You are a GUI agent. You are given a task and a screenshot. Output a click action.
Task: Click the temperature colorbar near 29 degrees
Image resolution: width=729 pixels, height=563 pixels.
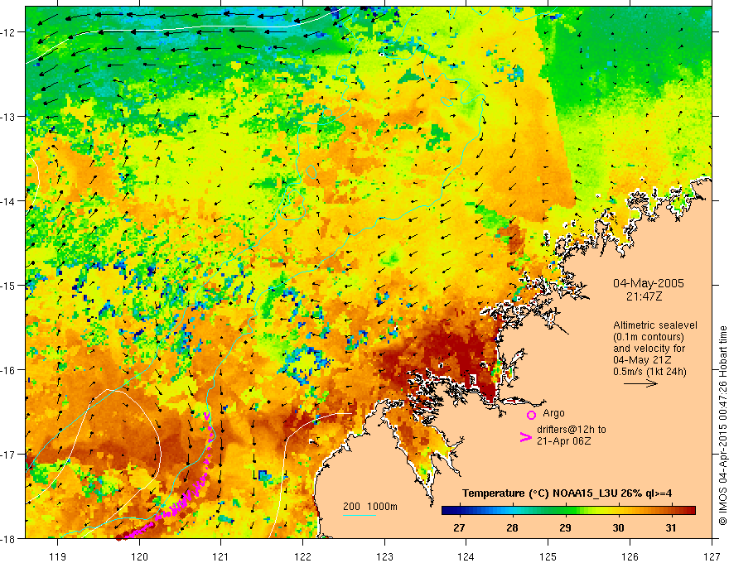tap(565, 511)
